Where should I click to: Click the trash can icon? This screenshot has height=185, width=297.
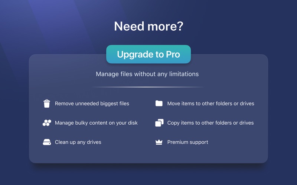pos(47,104)
